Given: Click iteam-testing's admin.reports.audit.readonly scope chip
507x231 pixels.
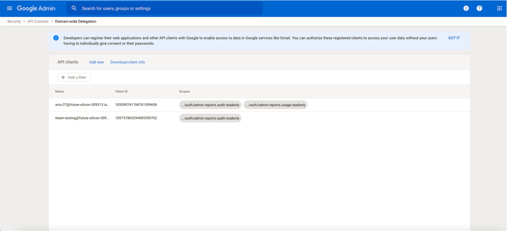Looking at the screenshot, I should [210, 118].
